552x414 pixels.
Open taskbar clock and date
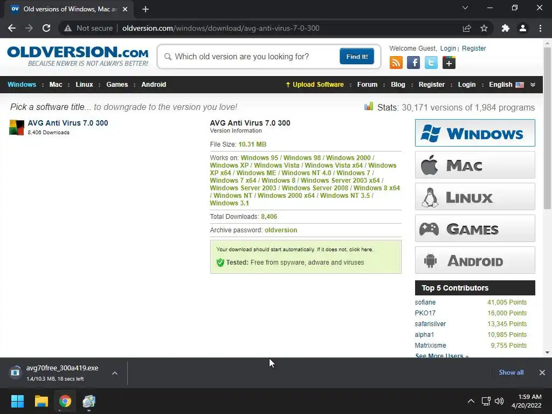tap(527, 401)
